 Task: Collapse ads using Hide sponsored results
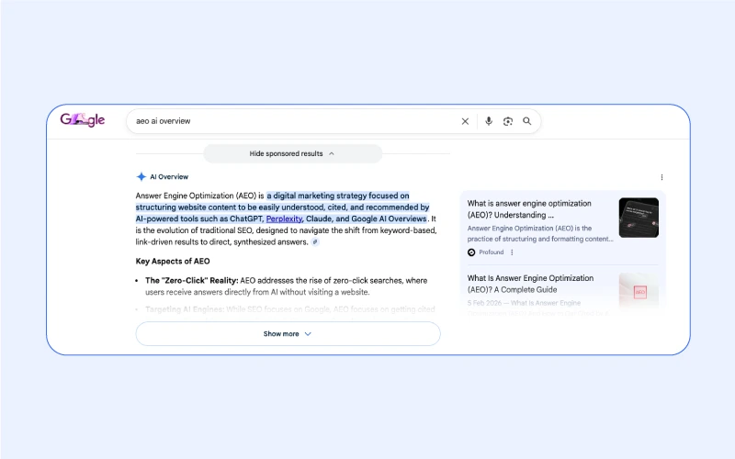(x=292, y=154)
